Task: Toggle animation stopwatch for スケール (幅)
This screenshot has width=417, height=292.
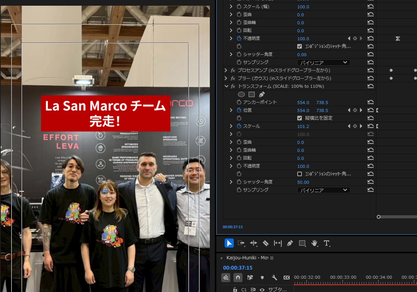Action: [x=239, y=6]
